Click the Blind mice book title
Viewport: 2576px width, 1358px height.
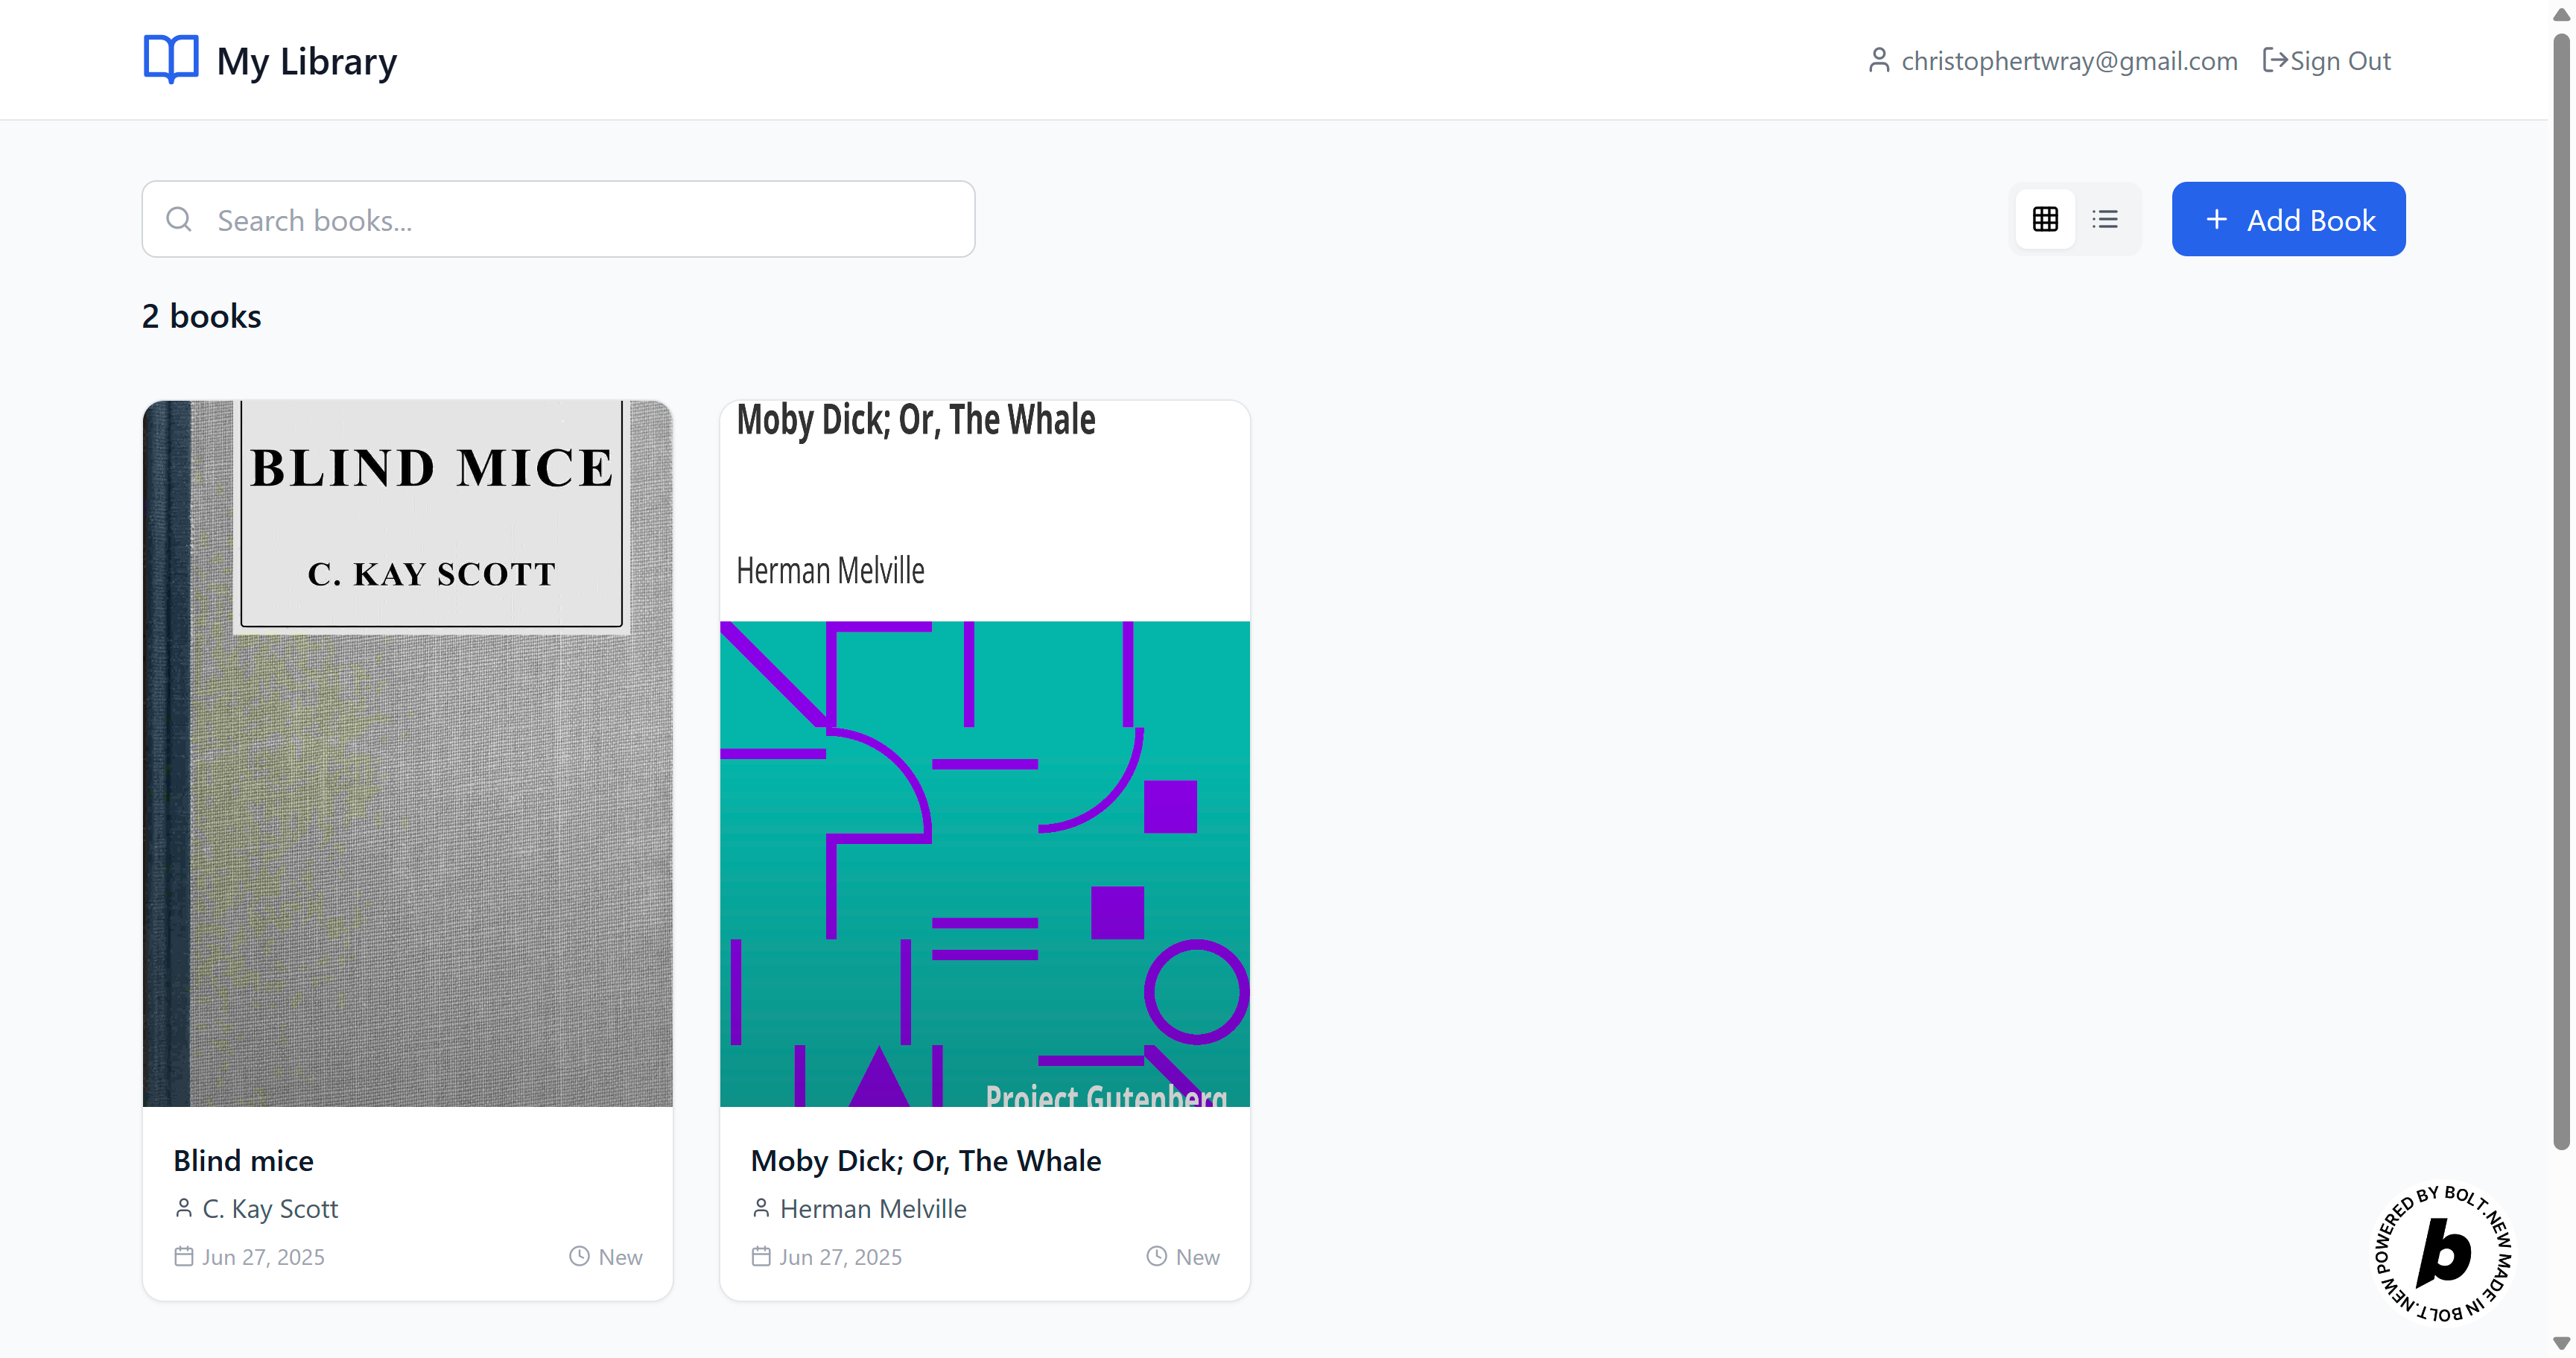[x=243, y=1160]
